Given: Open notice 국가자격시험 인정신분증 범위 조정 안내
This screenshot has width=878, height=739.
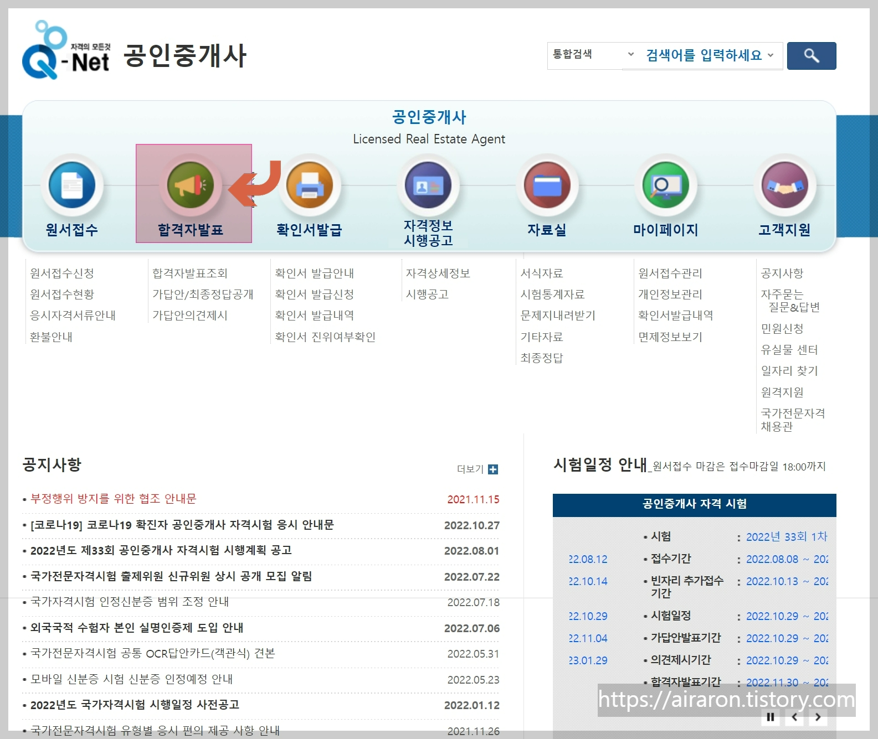Looking at the screenshot, I should tap(130, 602).
